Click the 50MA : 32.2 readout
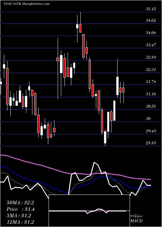This screenshot has height=227, width=162. [20, 203]
